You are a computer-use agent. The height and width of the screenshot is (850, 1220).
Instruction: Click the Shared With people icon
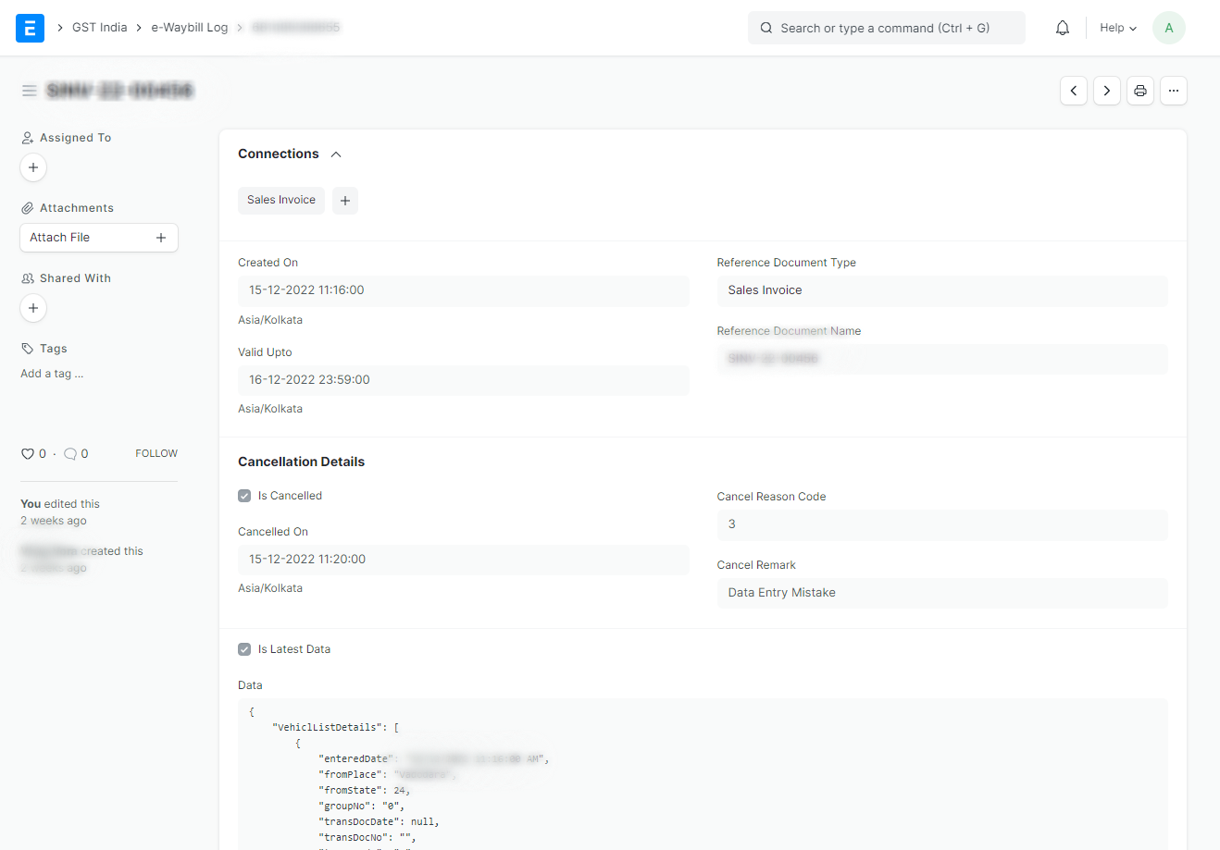[x=28, y=278]
